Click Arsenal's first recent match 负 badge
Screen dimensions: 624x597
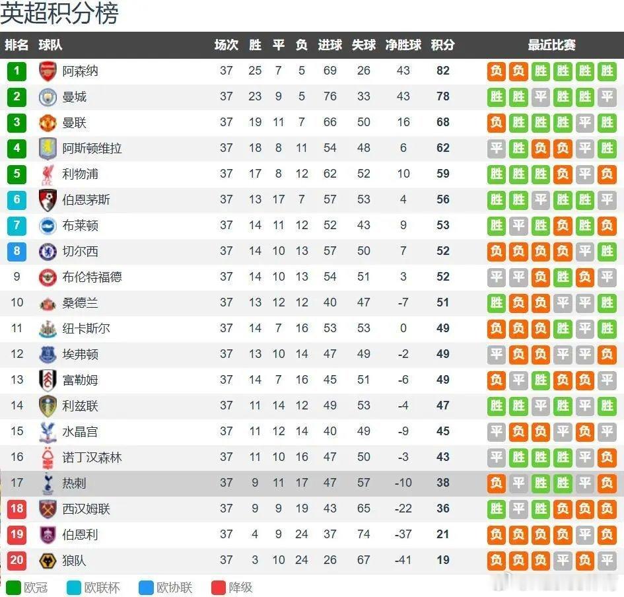(x=497, y=71)
